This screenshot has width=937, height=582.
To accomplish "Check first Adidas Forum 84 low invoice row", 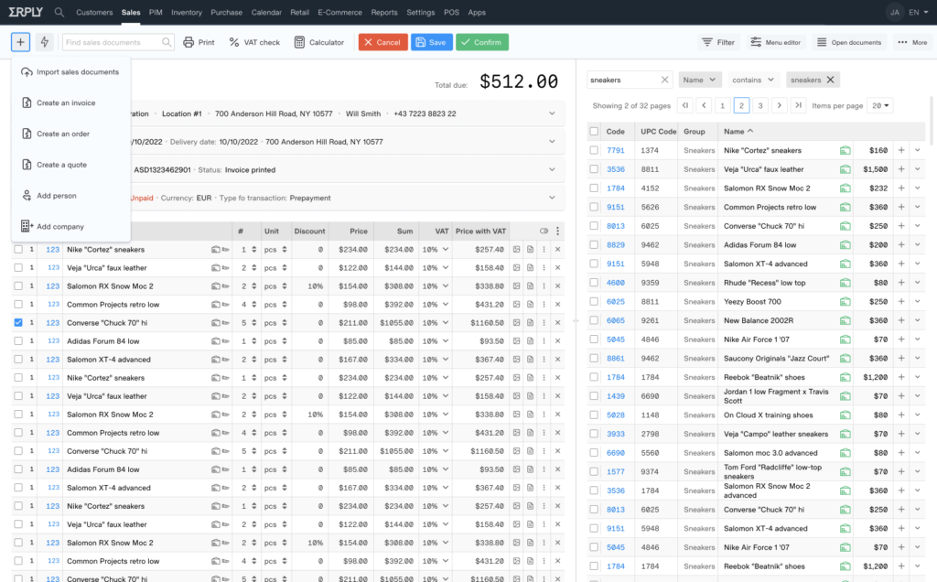I will pyautogui.click(x=18, y=340).
